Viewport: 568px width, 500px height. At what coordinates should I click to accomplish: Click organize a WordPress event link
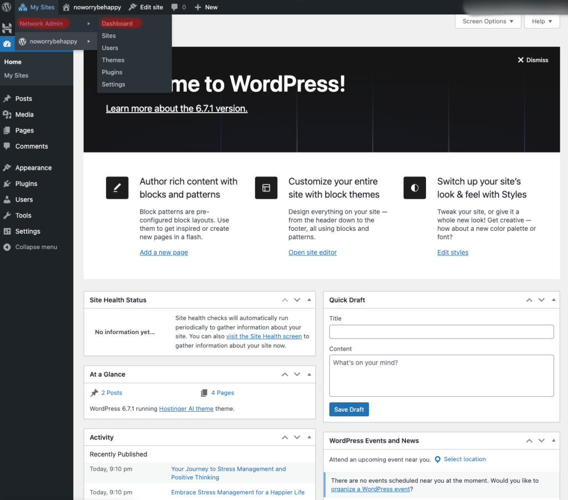[371, 489]
